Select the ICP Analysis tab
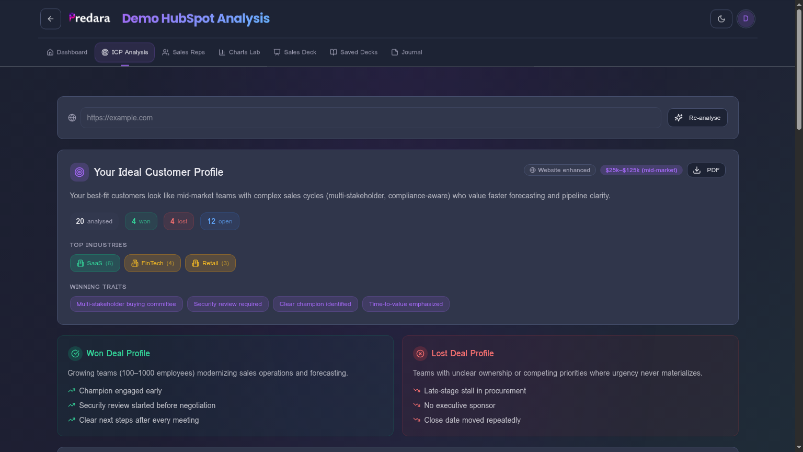The image size is (803, 452). pyautogui.click(x=124, y=52)
